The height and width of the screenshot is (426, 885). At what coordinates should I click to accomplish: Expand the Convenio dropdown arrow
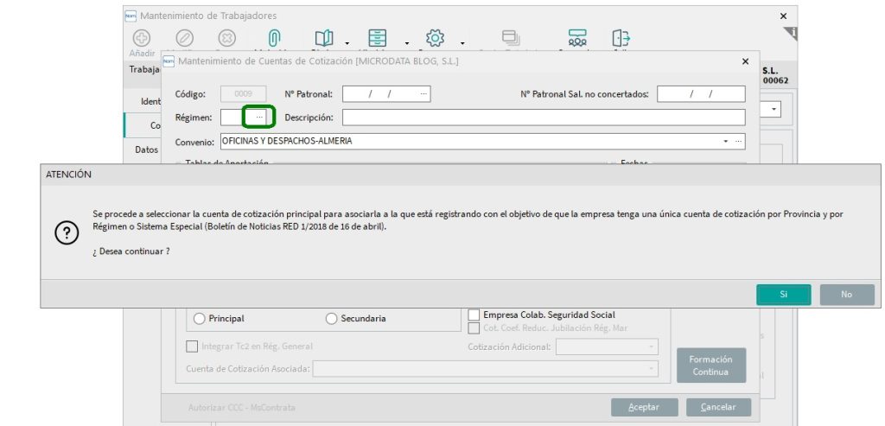725,141
